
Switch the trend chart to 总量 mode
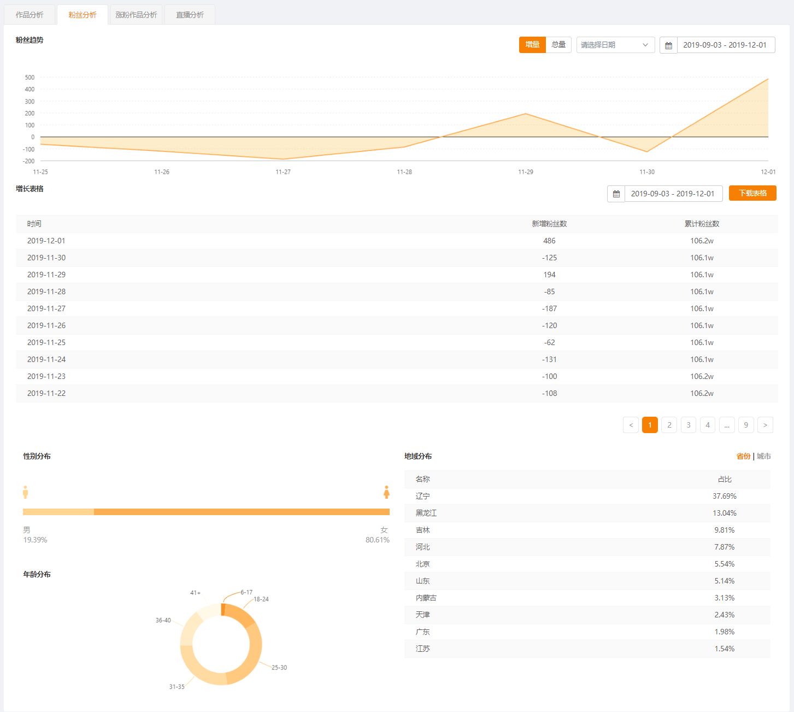558,45
